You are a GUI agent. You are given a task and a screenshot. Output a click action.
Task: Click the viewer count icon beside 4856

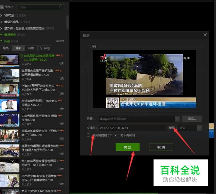tap(23, 64)
